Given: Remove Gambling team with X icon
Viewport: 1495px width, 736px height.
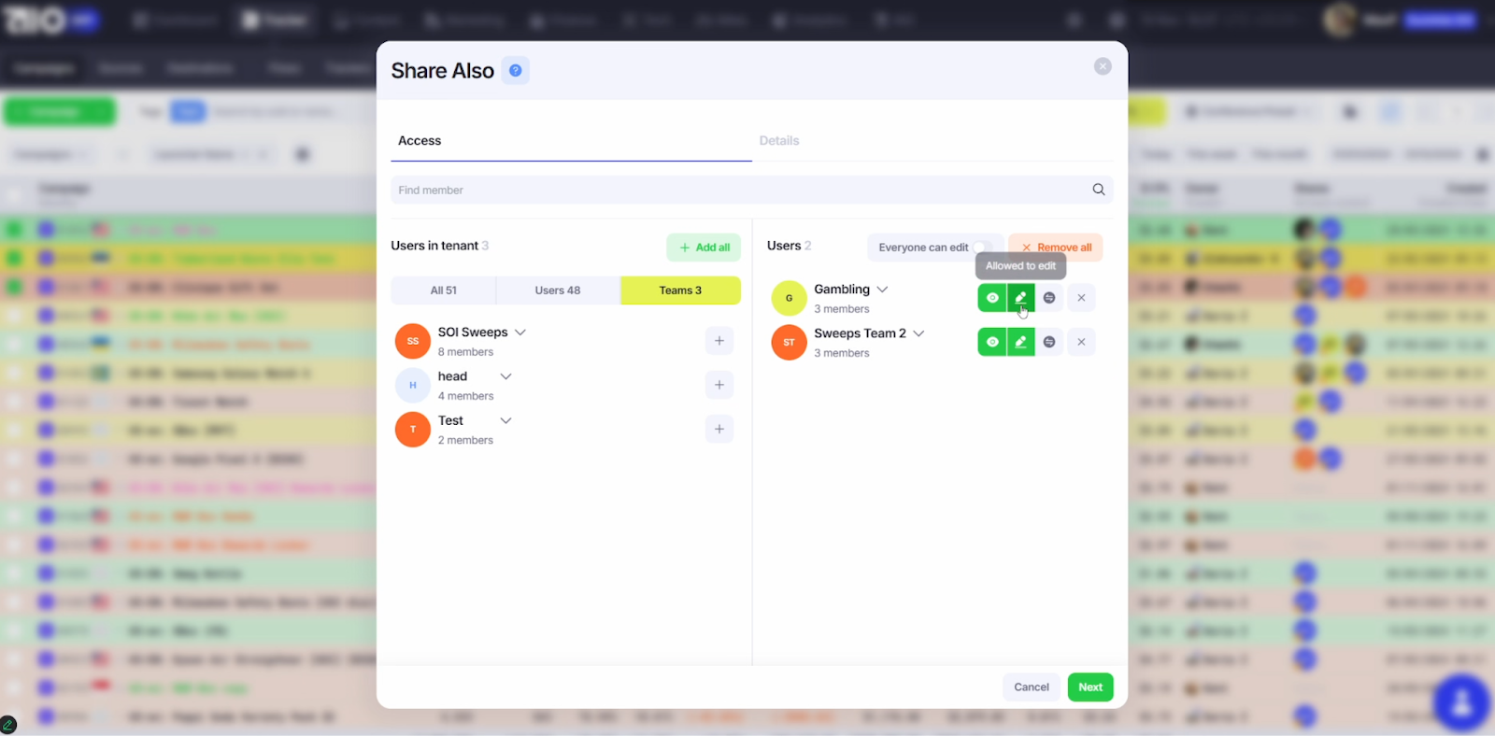Looking at the screenshot, I should (x=1081, y=298).
